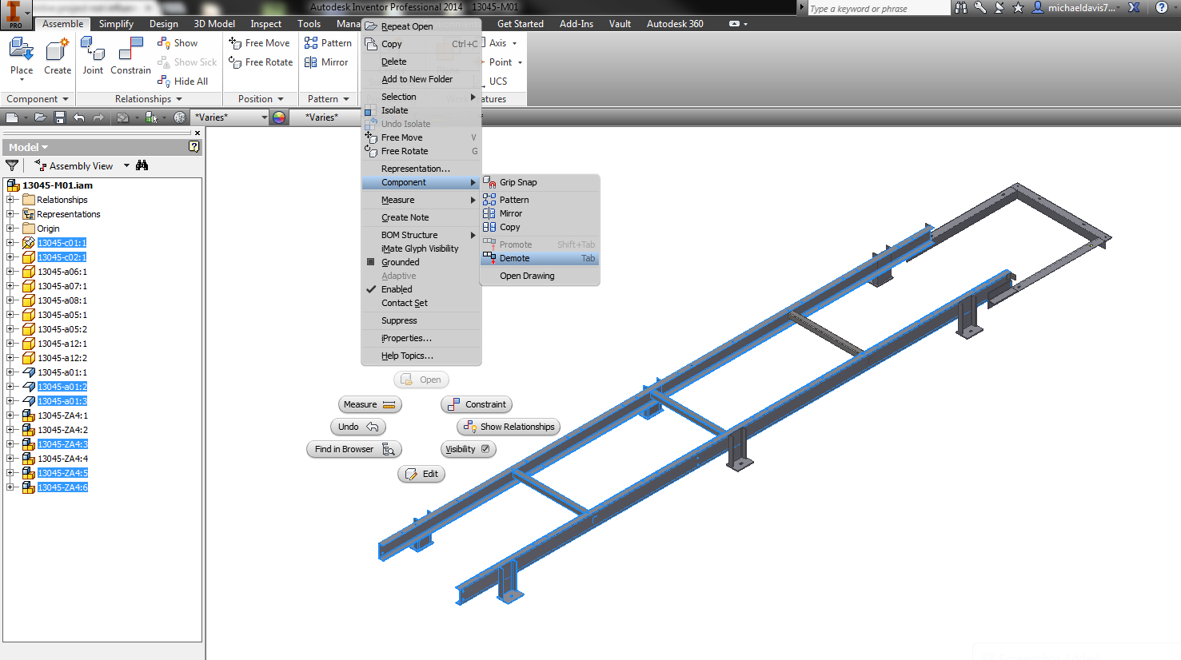The height and width of the screenshot is (660, 1181).
Task: Click the Mirror tool in the ribbon
Action: tap(326, 62)
